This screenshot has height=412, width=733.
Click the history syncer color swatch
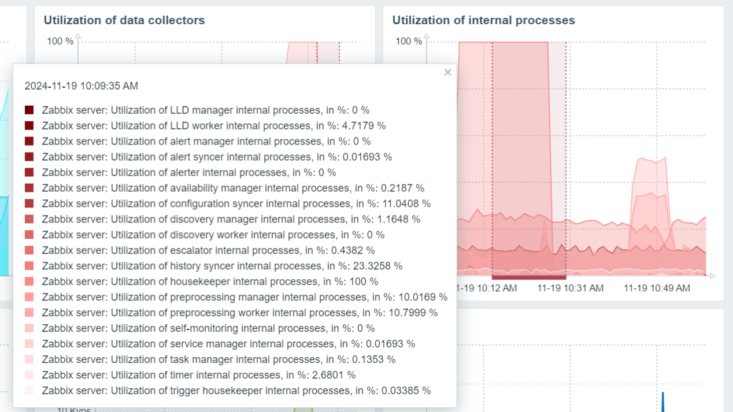[29, 266]
